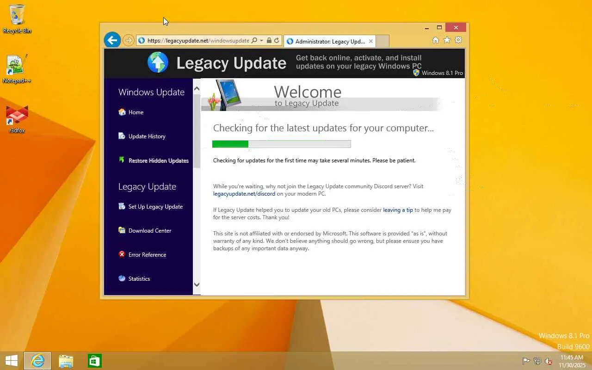Screen dimensions: 592x370
Task: Click the legacyupdate.net URL field
Action: click(x=198, y=41)
